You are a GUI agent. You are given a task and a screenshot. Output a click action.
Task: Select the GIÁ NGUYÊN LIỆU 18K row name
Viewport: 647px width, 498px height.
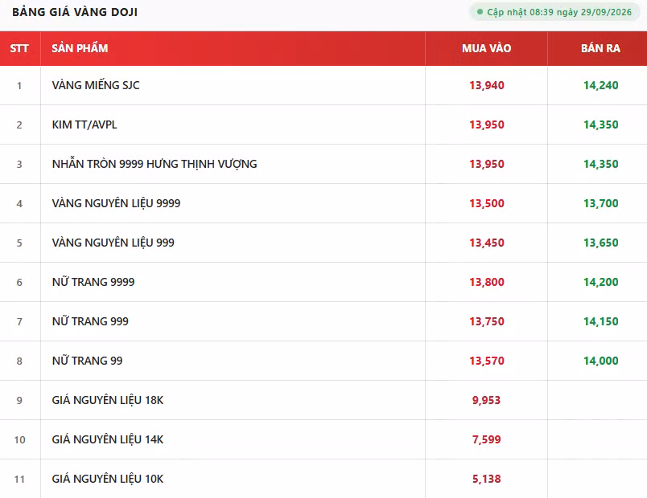(108, 400)
